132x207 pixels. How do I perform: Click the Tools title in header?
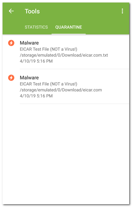click(x=32, y=11)
